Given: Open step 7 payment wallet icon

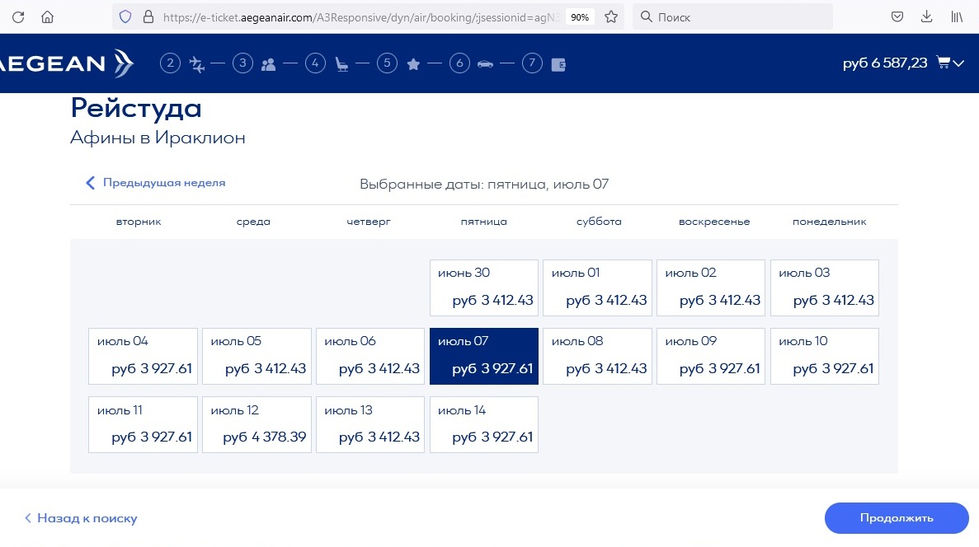Looking at the screenshot, I should click(558, 63).
